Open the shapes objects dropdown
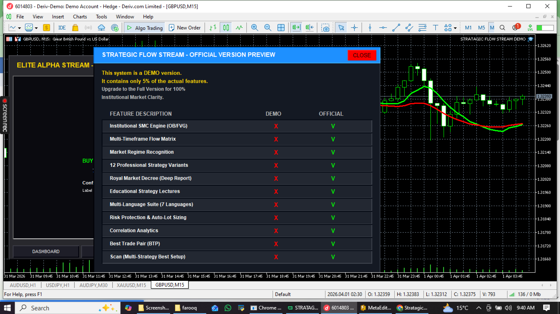560x314 pixels. (x=450, y=28)
